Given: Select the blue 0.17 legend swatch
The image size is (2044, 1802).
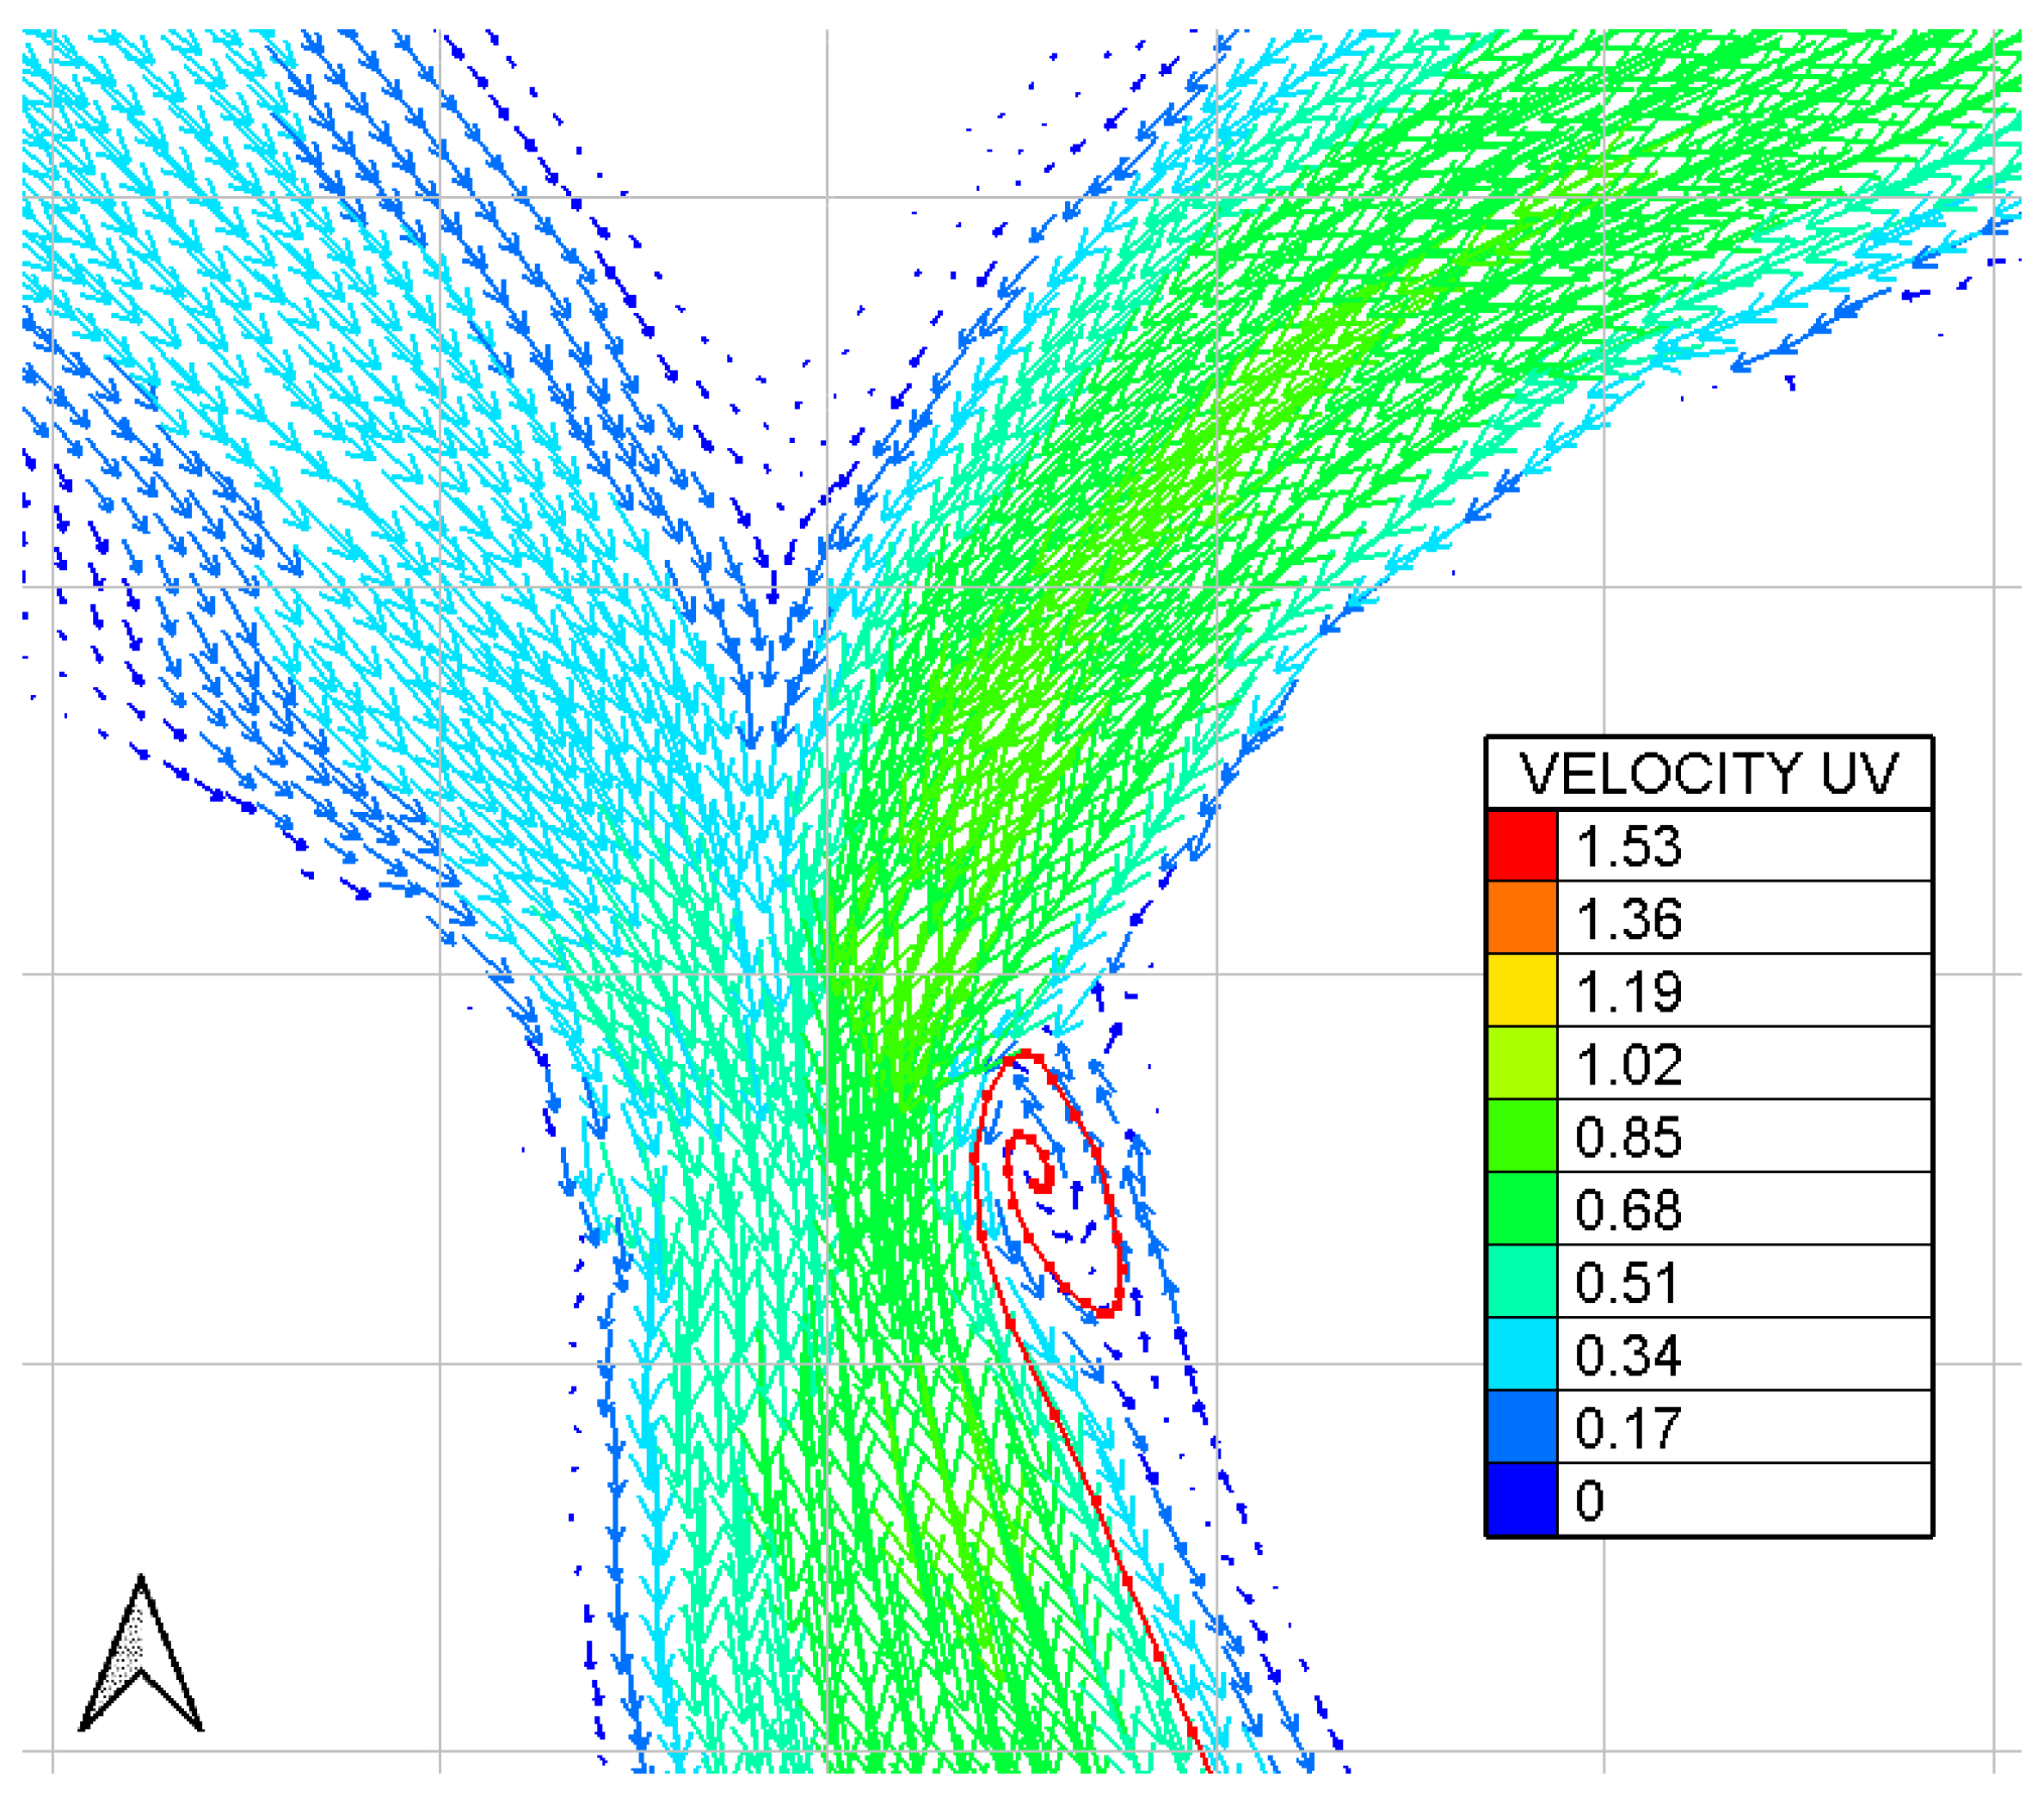Looking at the screenshot, I should coord(1522,1428).
